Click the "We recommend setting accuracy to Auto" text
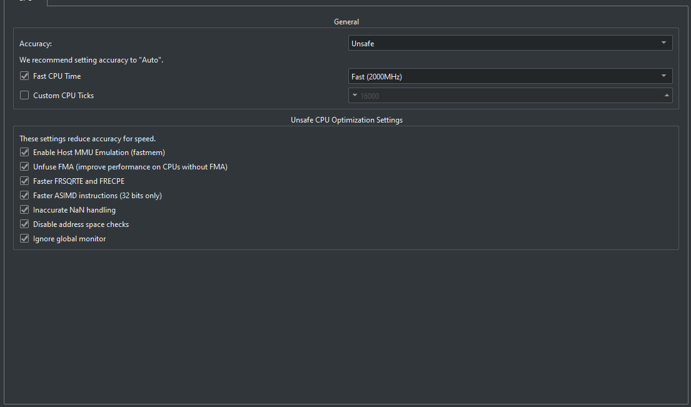Screen dimensions: 691x407 [x=91, y=60]
